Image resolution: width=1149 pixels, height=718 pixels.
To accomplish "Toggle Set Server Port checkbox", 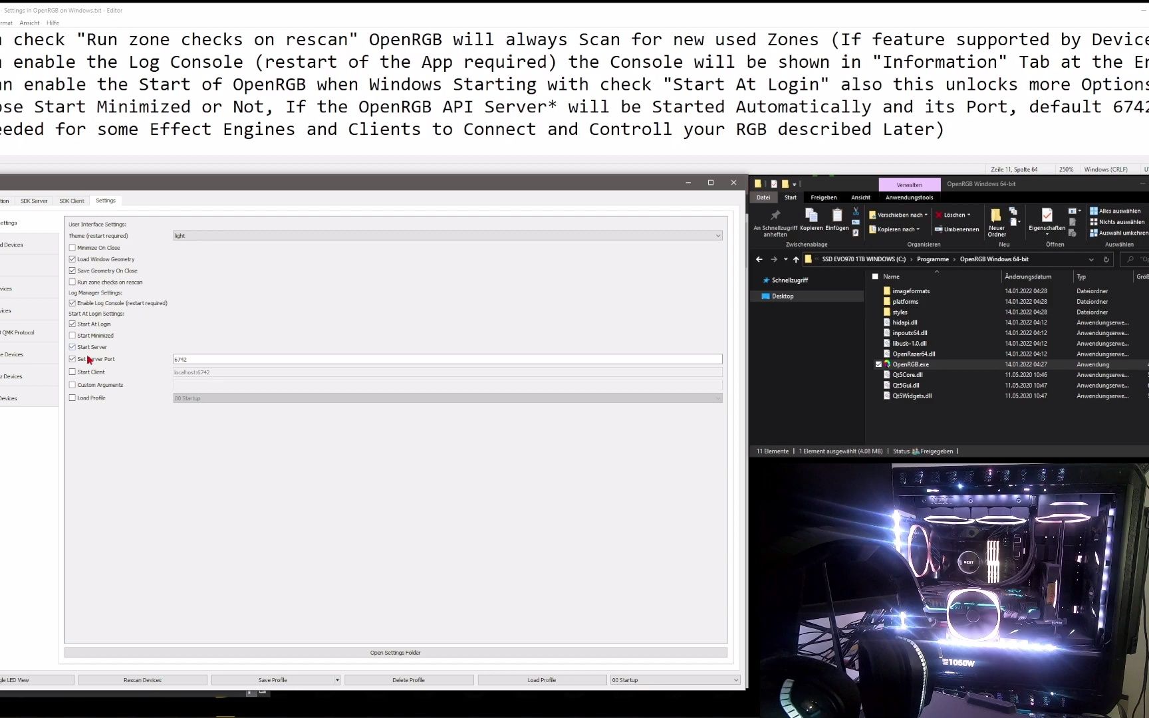I will pyautogui.click(x=72, y=359).
